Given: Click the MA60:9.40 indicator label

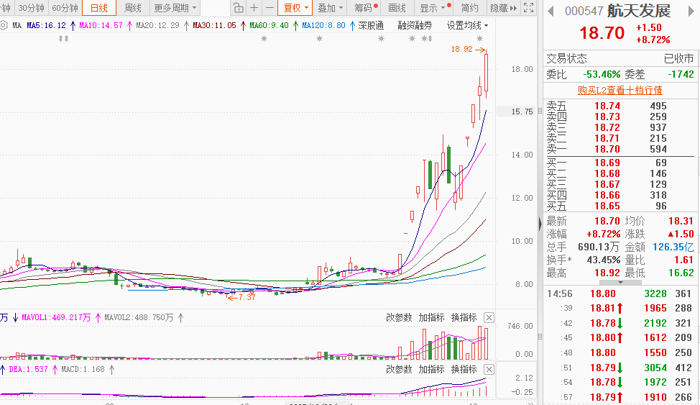Looking at the screenshot, I should [x=270, y=25].
